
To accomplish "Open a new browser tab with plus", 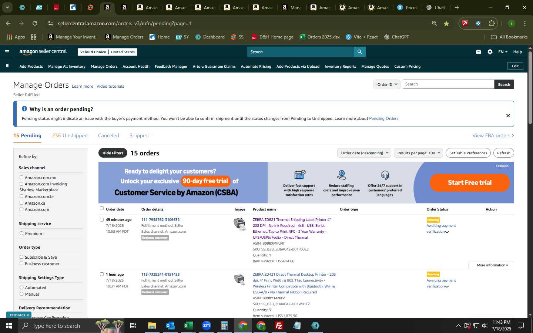I will (x=457, y=7).
